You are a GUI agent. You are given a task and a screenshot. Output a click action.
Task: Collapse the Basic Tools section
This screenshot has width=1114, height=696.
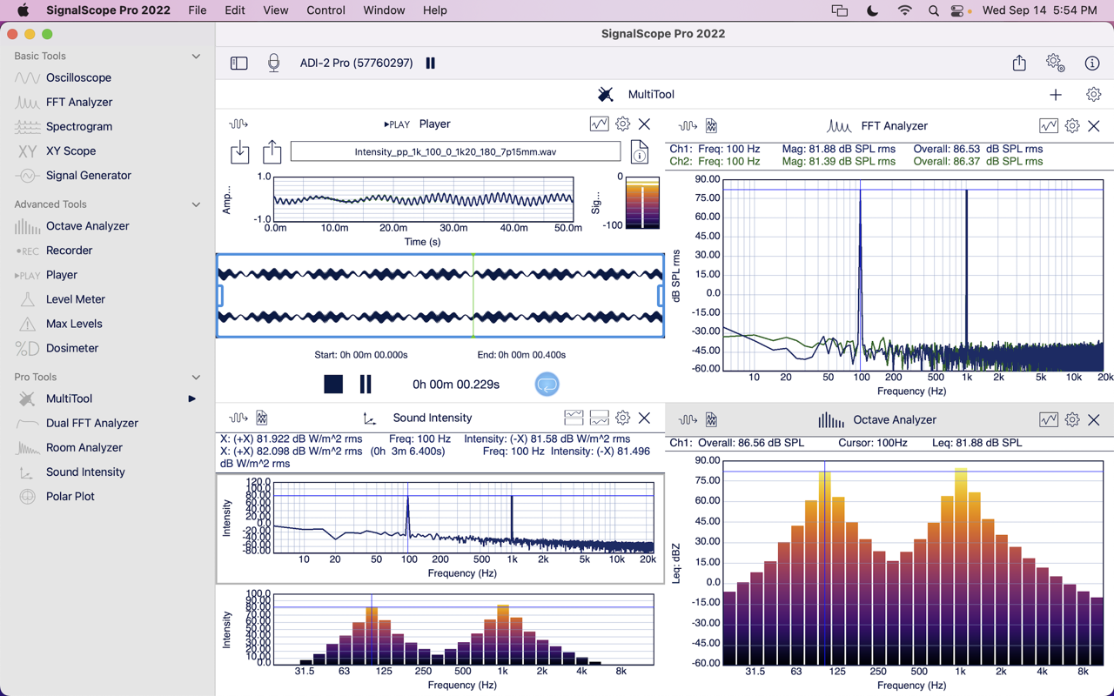click(196, 56)
